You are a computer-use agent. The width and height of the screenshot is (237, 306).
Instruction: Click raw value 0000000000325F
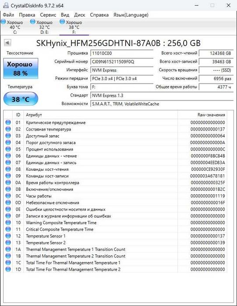[208, 183]
